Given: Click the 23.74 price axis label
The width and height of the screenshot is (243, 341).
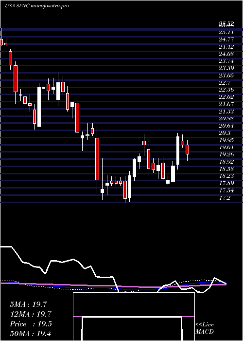Looking at the screenshot, I should click(x=226, y=61).
